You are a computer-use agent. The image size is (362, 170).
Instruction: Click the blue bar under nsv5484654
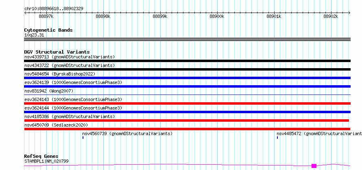187,78
